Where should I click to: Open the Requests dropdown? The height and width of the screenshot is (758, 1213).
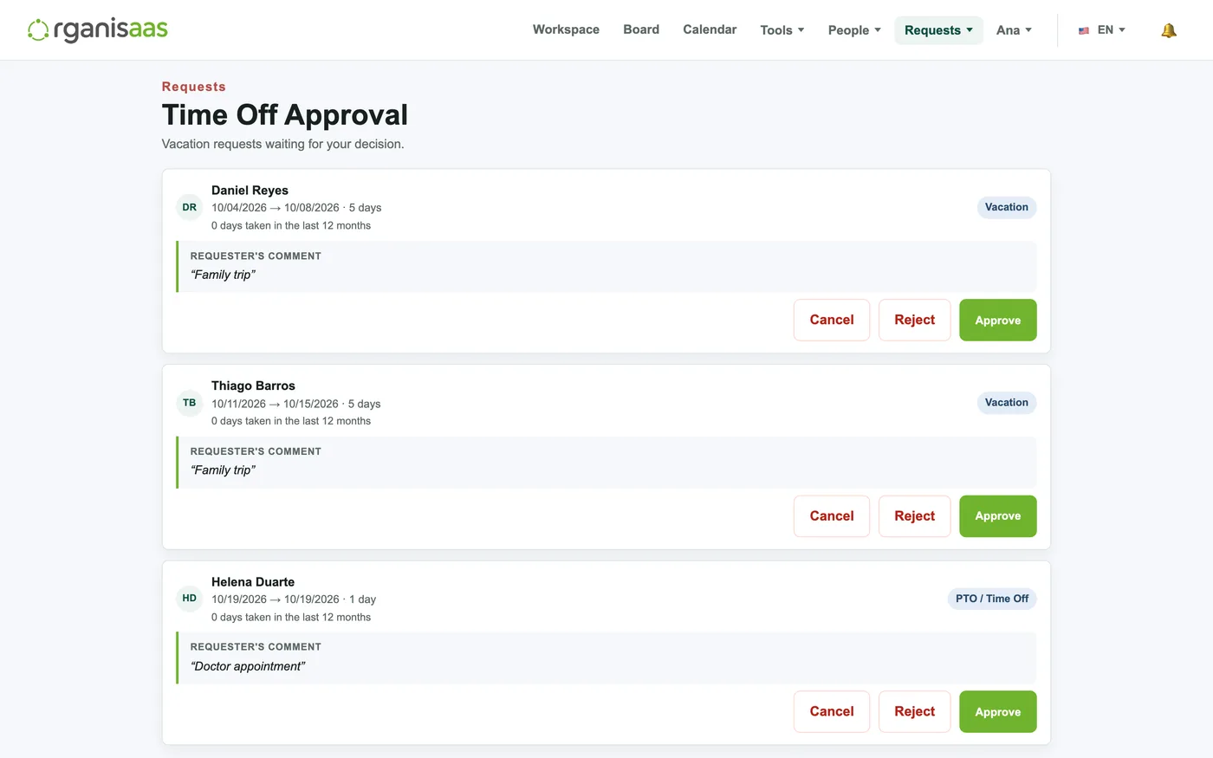938,30
